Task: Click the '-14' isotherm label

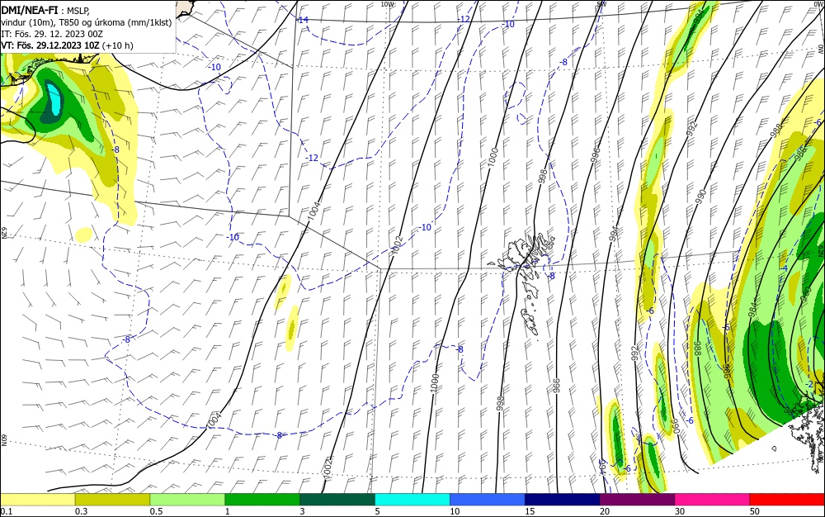Action: coord(303,20)
